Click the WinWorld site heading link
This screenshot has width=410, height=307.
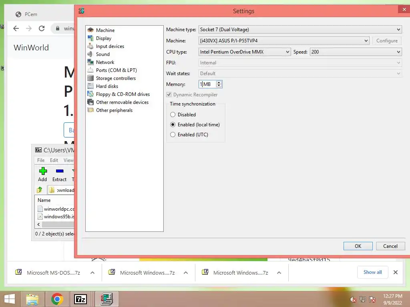pos(31,48)
